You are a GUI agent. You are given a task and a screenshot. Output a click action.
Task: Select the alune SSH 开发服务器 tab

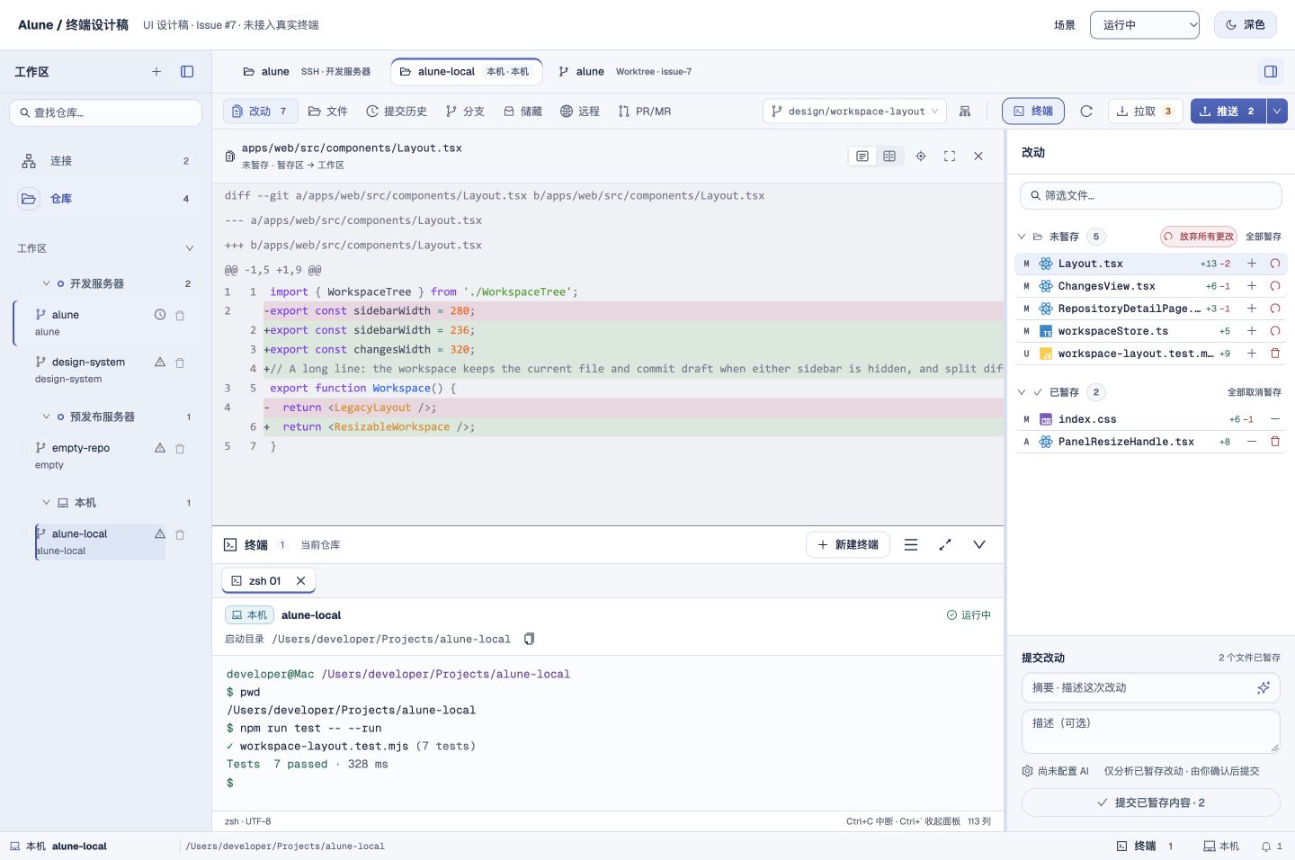[307, 72]
